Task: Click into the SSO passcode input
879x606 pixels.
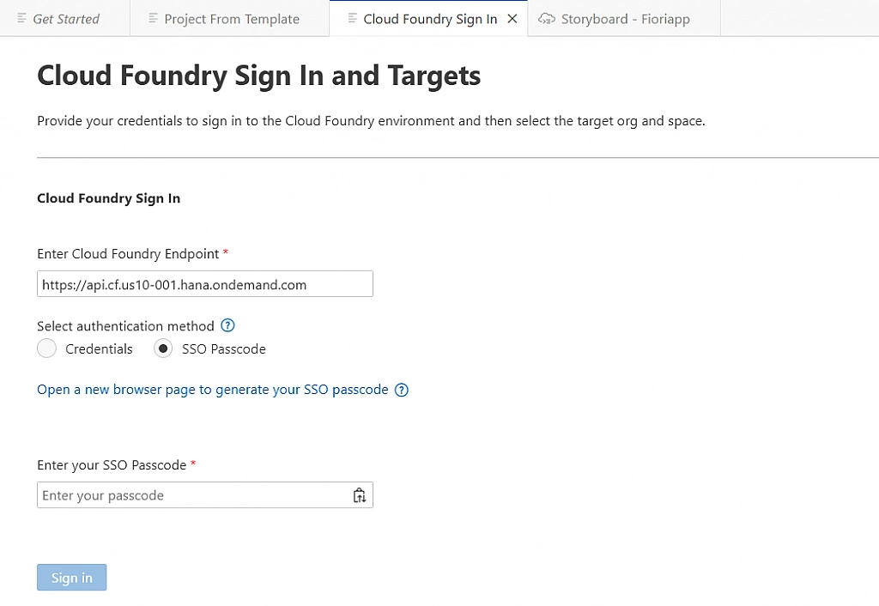Action: pyautogui.click(x=193, y=495)
